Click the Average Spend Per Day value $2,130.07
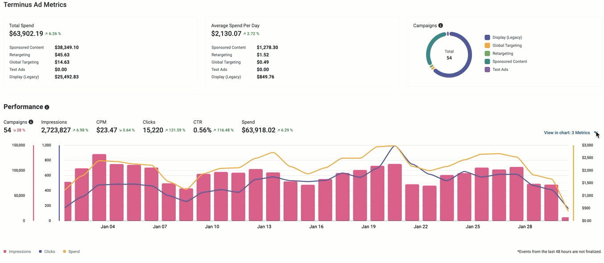This screenshot has width=604, height=263. pyautogui.click(x=226, y=33)
